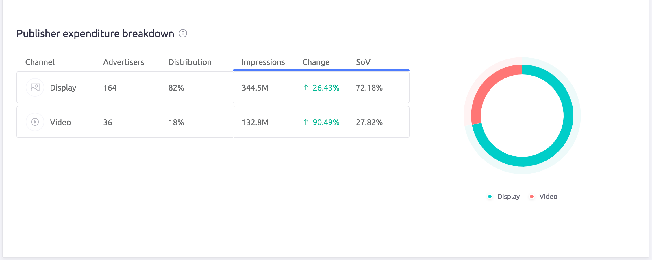This screenshot has height=260, width=652.
Task: Select the Change column header
Action: click(x=316, y=62)
